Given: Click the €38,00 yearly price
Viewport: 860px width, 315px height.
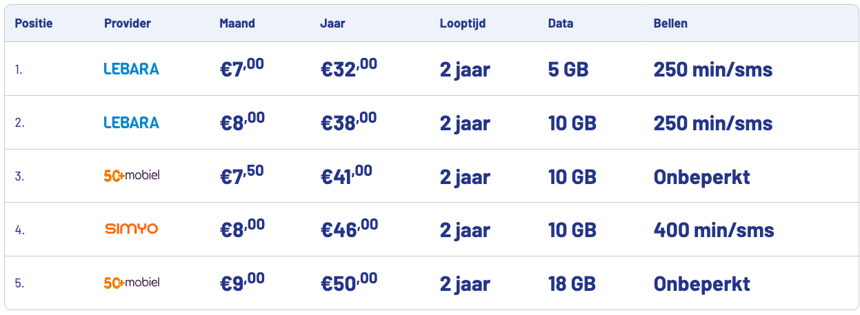Looking at the screenshot, I should 349,123.
